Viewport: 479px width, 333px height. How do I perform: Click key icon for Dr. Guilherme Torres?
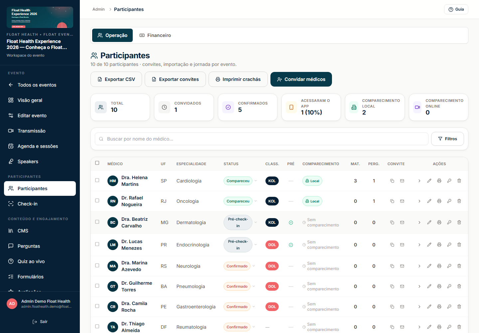449,286
